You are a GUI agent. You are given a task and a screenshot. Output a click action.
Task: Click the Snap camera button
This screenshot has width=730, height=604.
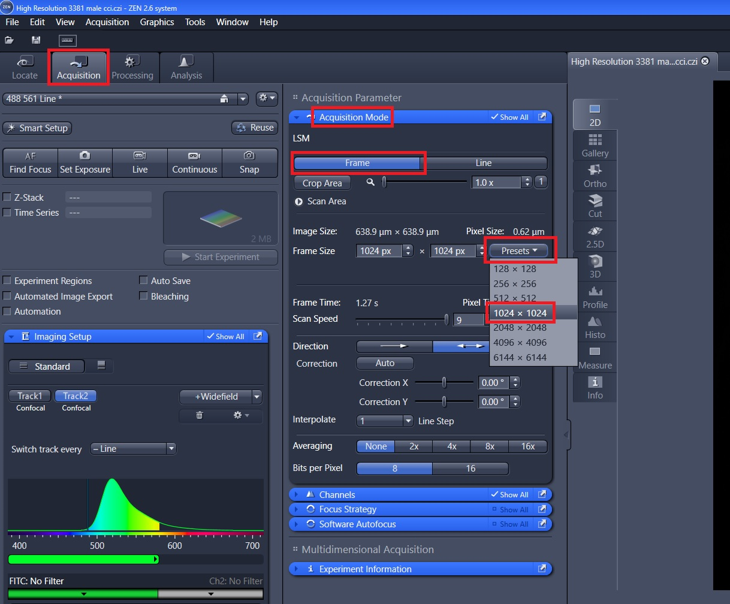pyautogui.click(x=249, y=162)
